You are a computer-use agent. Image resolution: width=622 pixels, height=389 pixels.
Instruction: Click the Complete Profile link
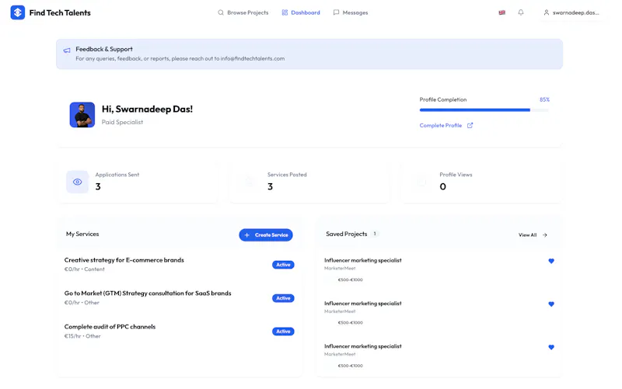click(x=441, y=126)
